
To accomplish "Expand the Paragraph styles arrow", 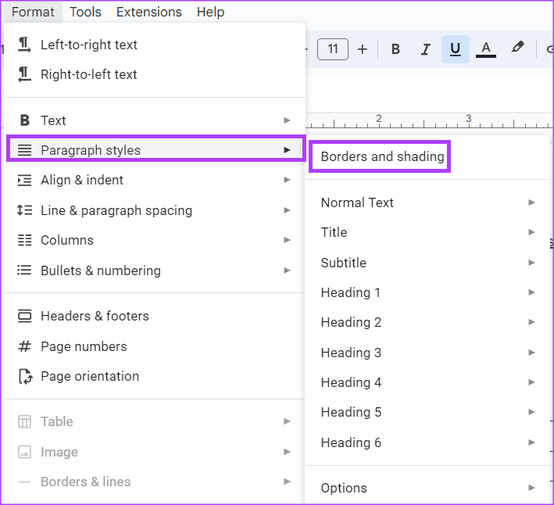I will click(287, 150).
